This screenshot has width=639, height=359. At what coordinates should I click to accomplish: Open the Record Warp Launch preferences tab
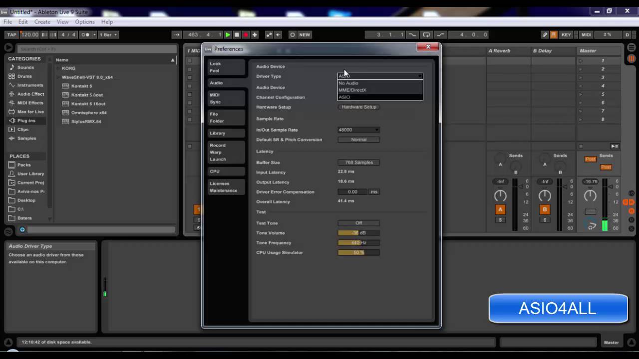pyautogui.click(x=226, y=152)
